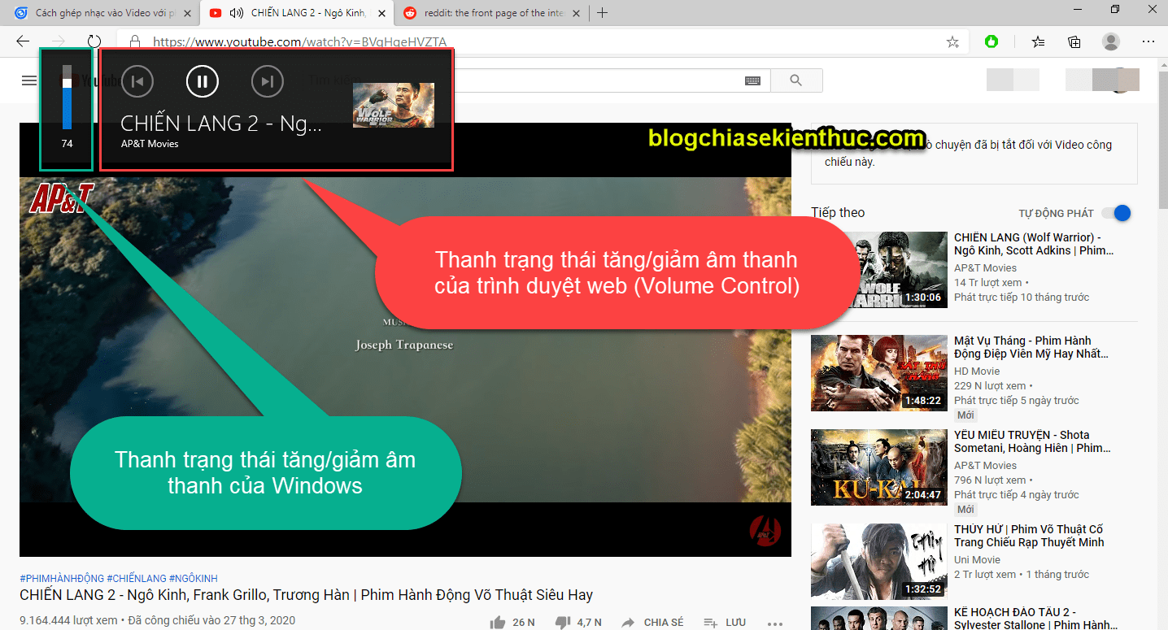The image size is (1168, 630).
Task: Open Edge settings ellipsis menu
Action: coord(1148,41)
